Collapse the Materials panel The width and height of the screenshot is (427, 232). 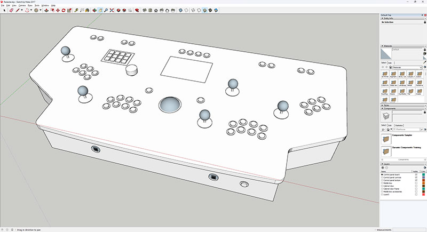382,46
